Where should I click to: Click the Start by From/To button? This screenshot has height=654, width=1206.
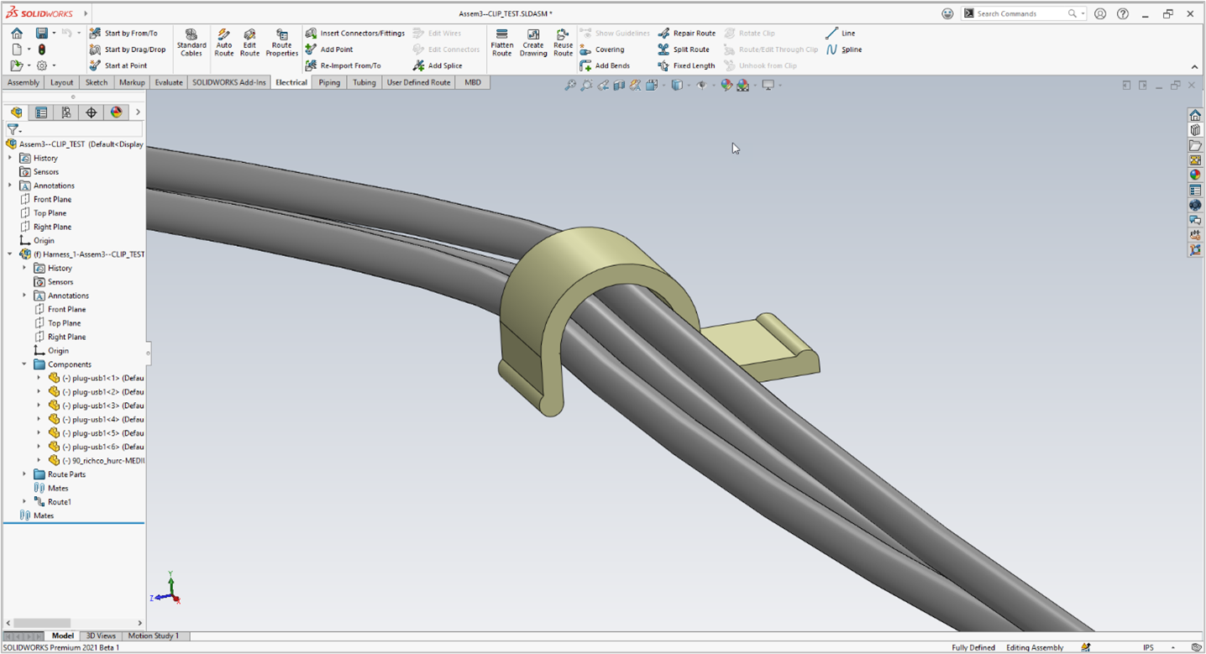[x=132, y=33]
